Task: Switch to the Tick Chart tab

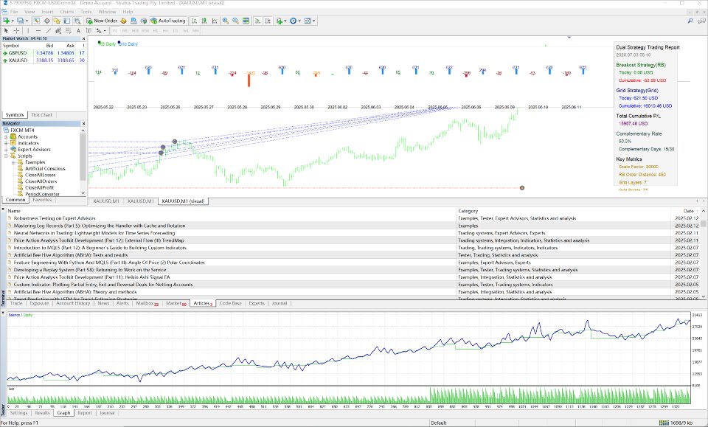Action: tap(41, 115)
